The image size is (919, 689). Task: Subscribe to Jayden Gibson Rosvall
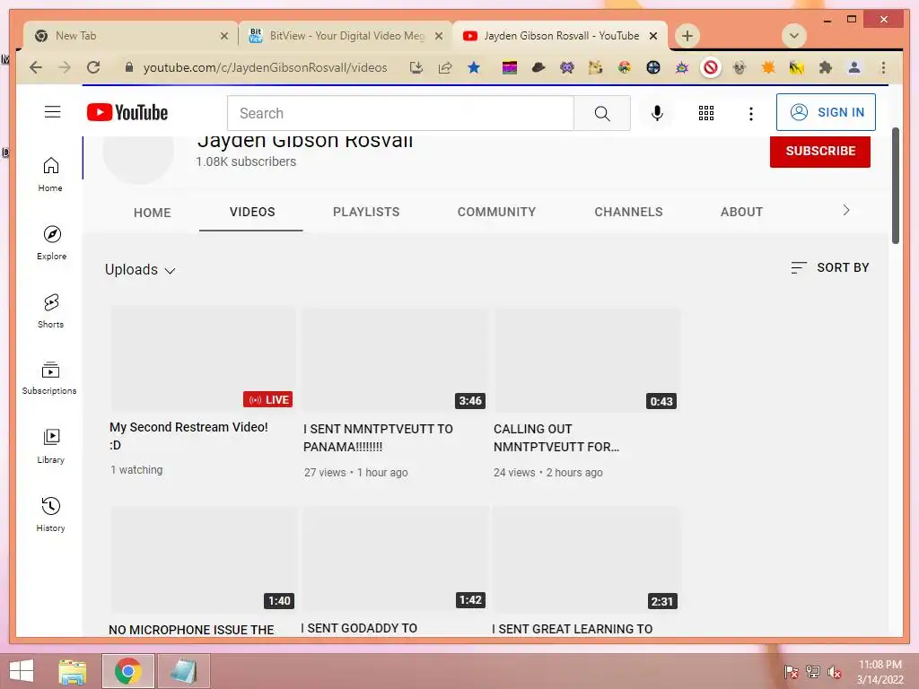(820, 151)
